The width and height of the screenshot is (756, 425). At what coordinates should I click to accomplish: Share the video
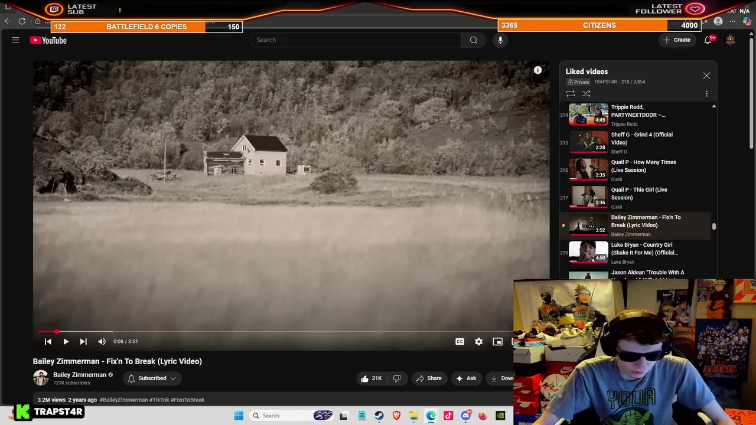429,378
